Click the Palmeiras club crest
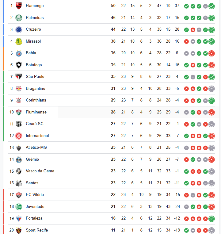 pyautogui.click(x=19, y=18)
